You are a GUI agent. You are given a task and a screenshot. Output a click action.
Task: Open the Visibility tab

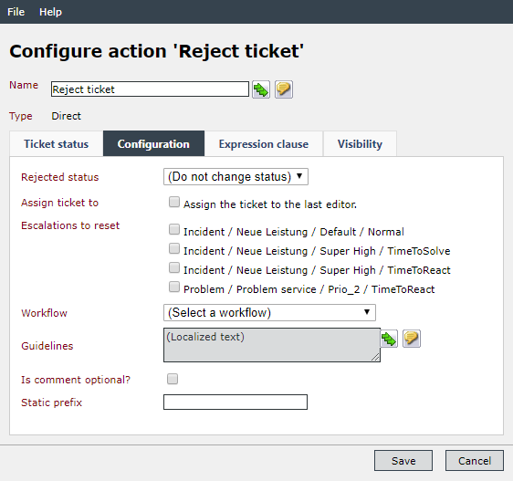(360, 144)
